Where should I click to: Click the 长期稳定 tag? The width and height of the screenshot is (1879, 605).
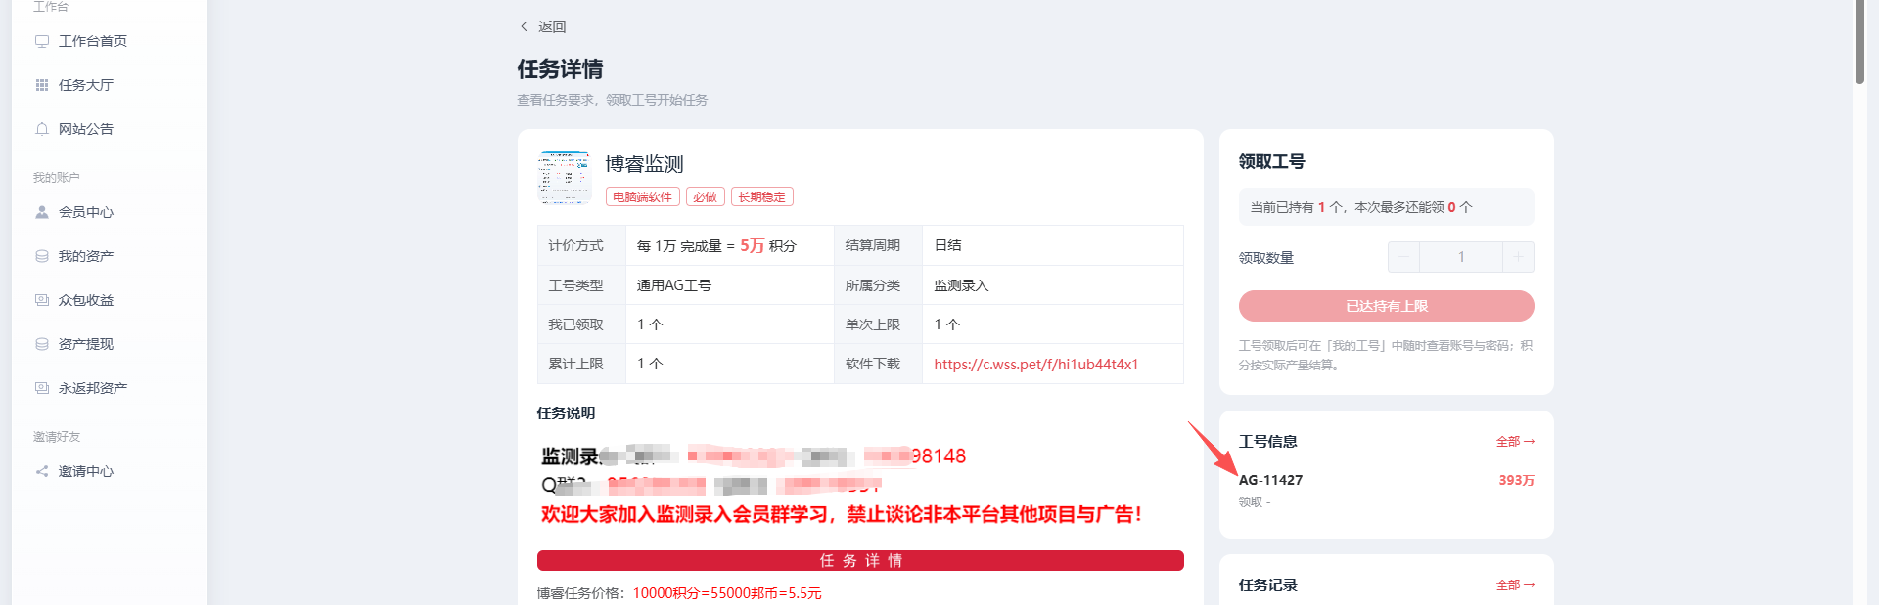(x=761, y=196)
